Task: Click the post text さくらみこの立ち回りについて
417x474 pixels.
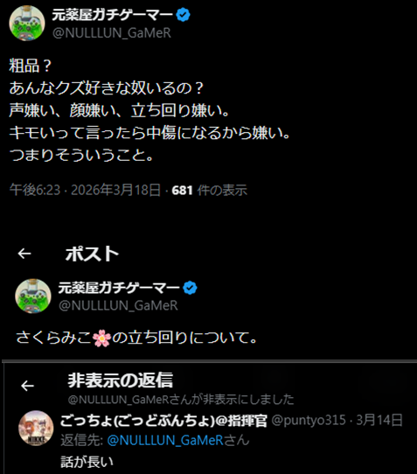Action: click(136, 338)
